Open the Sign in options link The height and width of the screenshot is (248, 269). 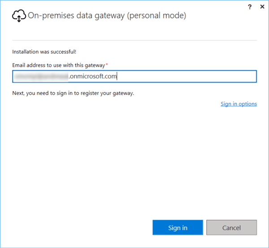239,104
